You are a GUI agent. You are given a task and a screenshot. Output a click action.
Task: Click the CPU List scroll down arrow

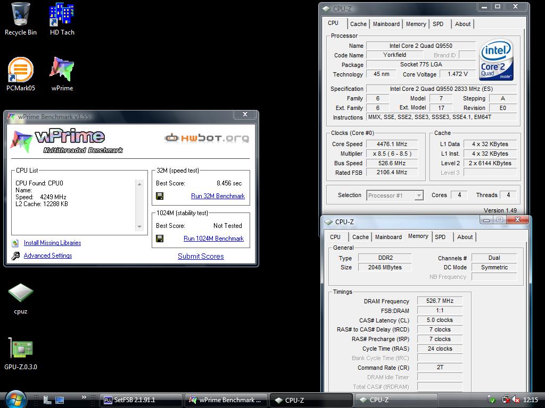(139, 226)
